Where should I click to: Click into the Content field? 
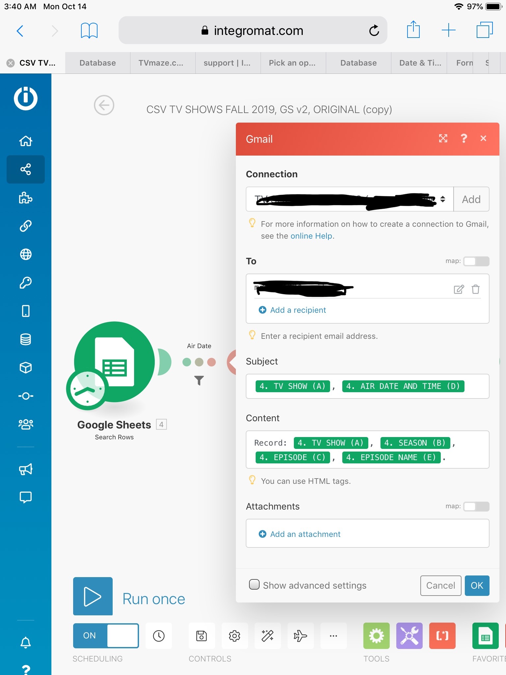click(x=368, y=450)
